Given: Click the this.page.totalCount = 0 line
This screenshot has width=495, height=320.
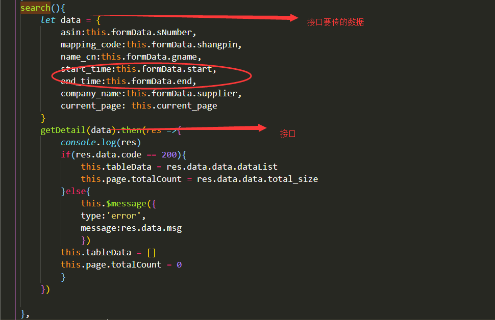Looking at the screenshot, I should [x=121, y=265].
